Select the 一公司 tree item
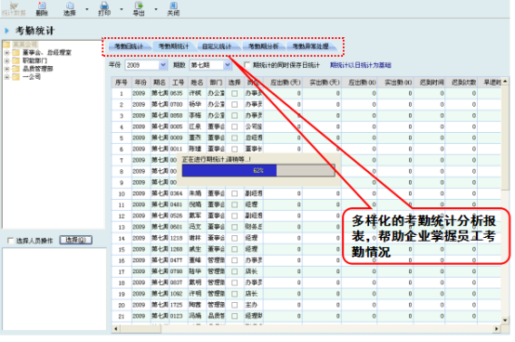This screenshot has height=342, width=515. coord(32,77)
